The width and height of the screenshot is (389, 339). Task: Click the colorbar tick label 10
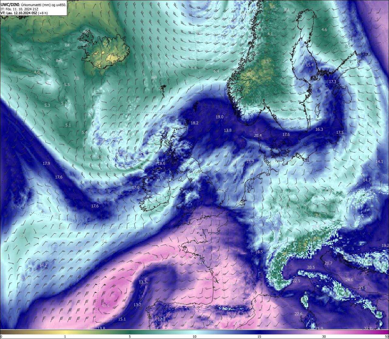click(194, 337)
